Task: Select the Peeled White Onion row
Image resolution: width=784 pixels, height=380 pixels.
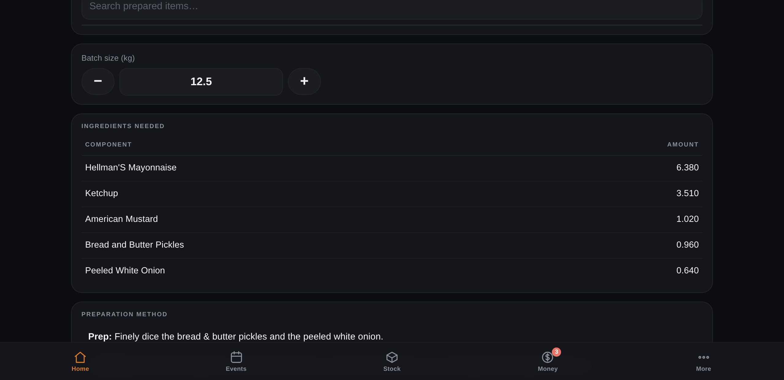Action: (392, 271)
